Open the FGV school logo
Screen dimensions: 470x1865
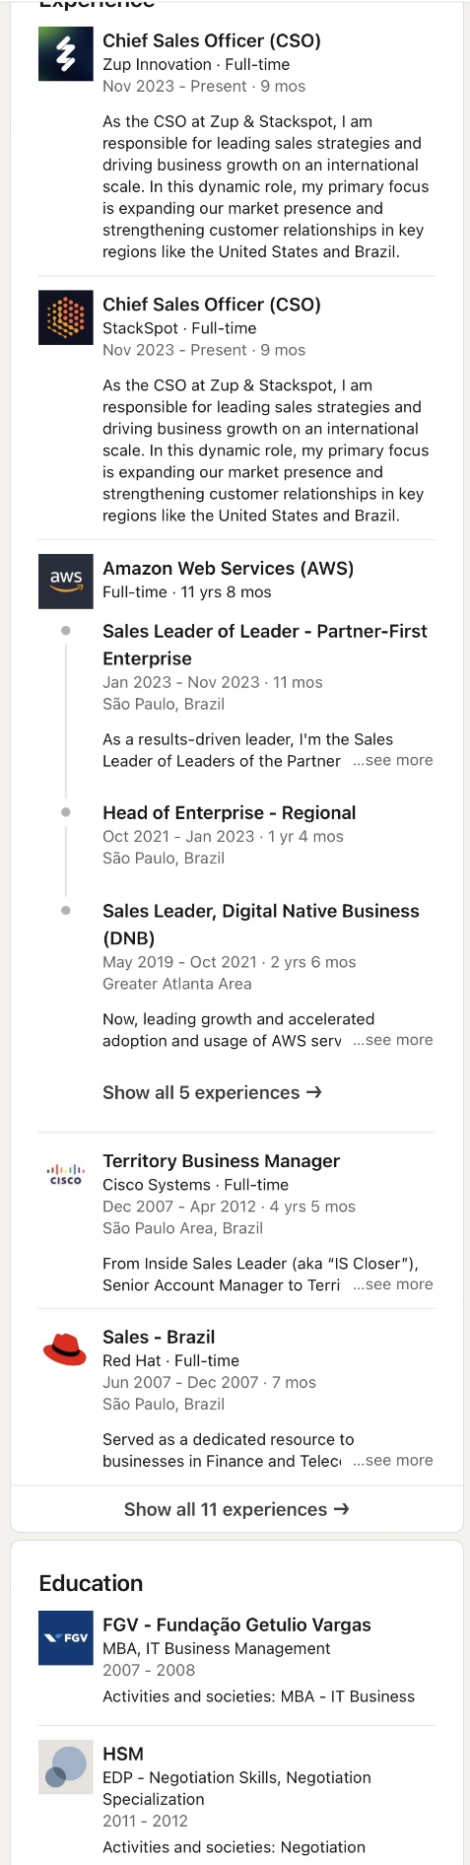65,1637
